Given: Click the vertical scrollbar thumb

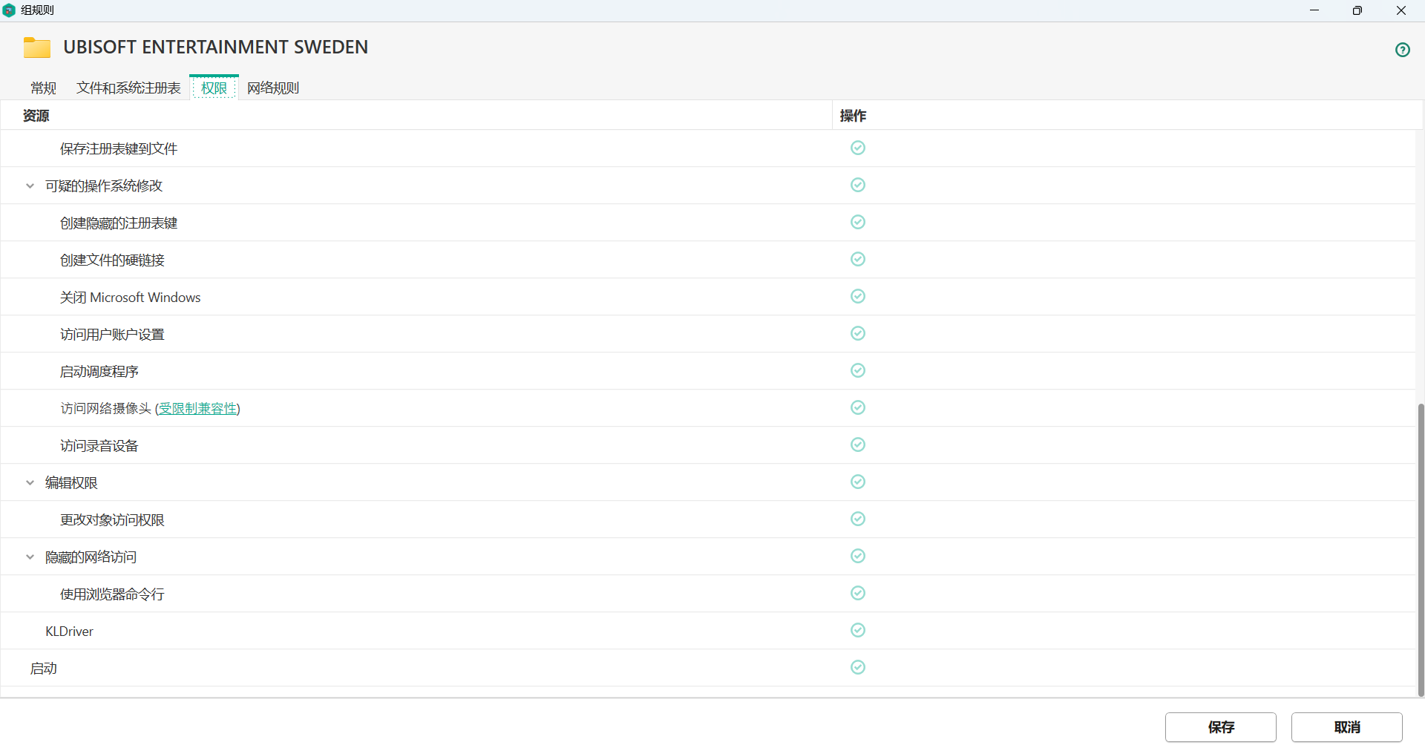Looking at the screenshot, I should coord(1421,550).
